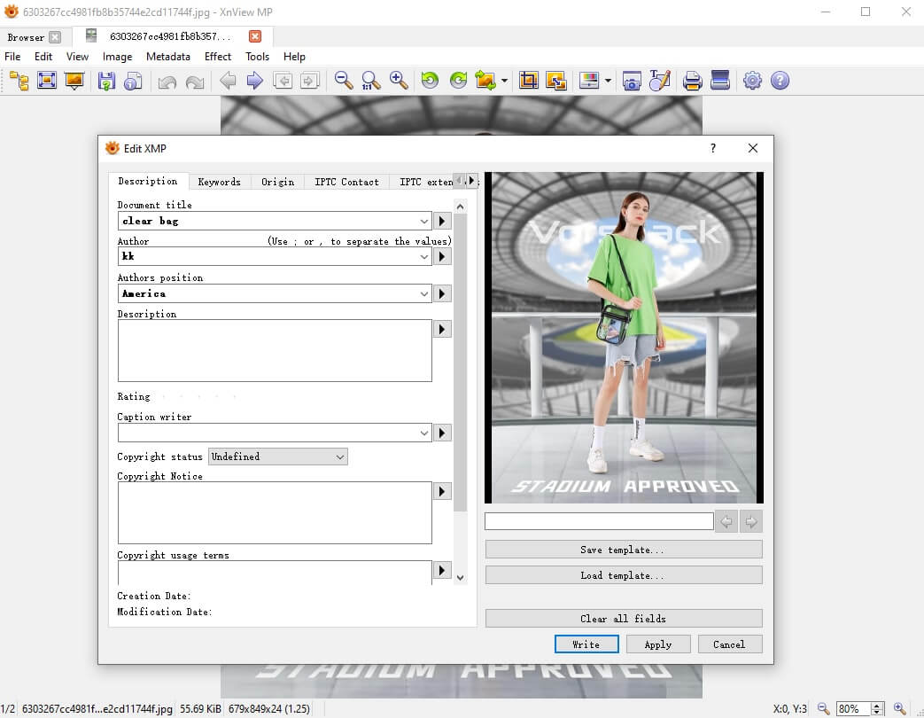Go to next file with right arrow
The image size is (924, 718).
coord(254,80)
